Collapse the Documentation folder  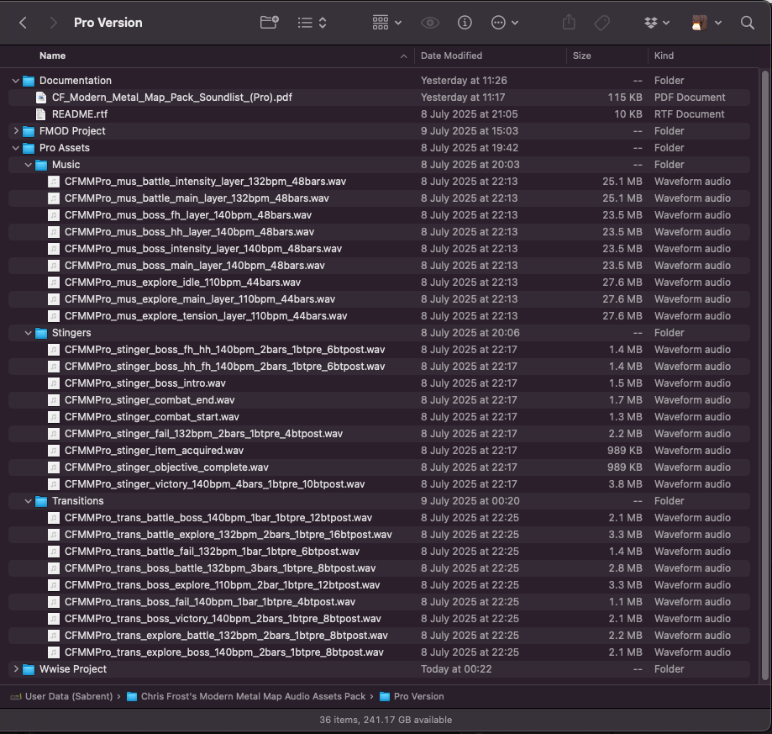point(16,81)
